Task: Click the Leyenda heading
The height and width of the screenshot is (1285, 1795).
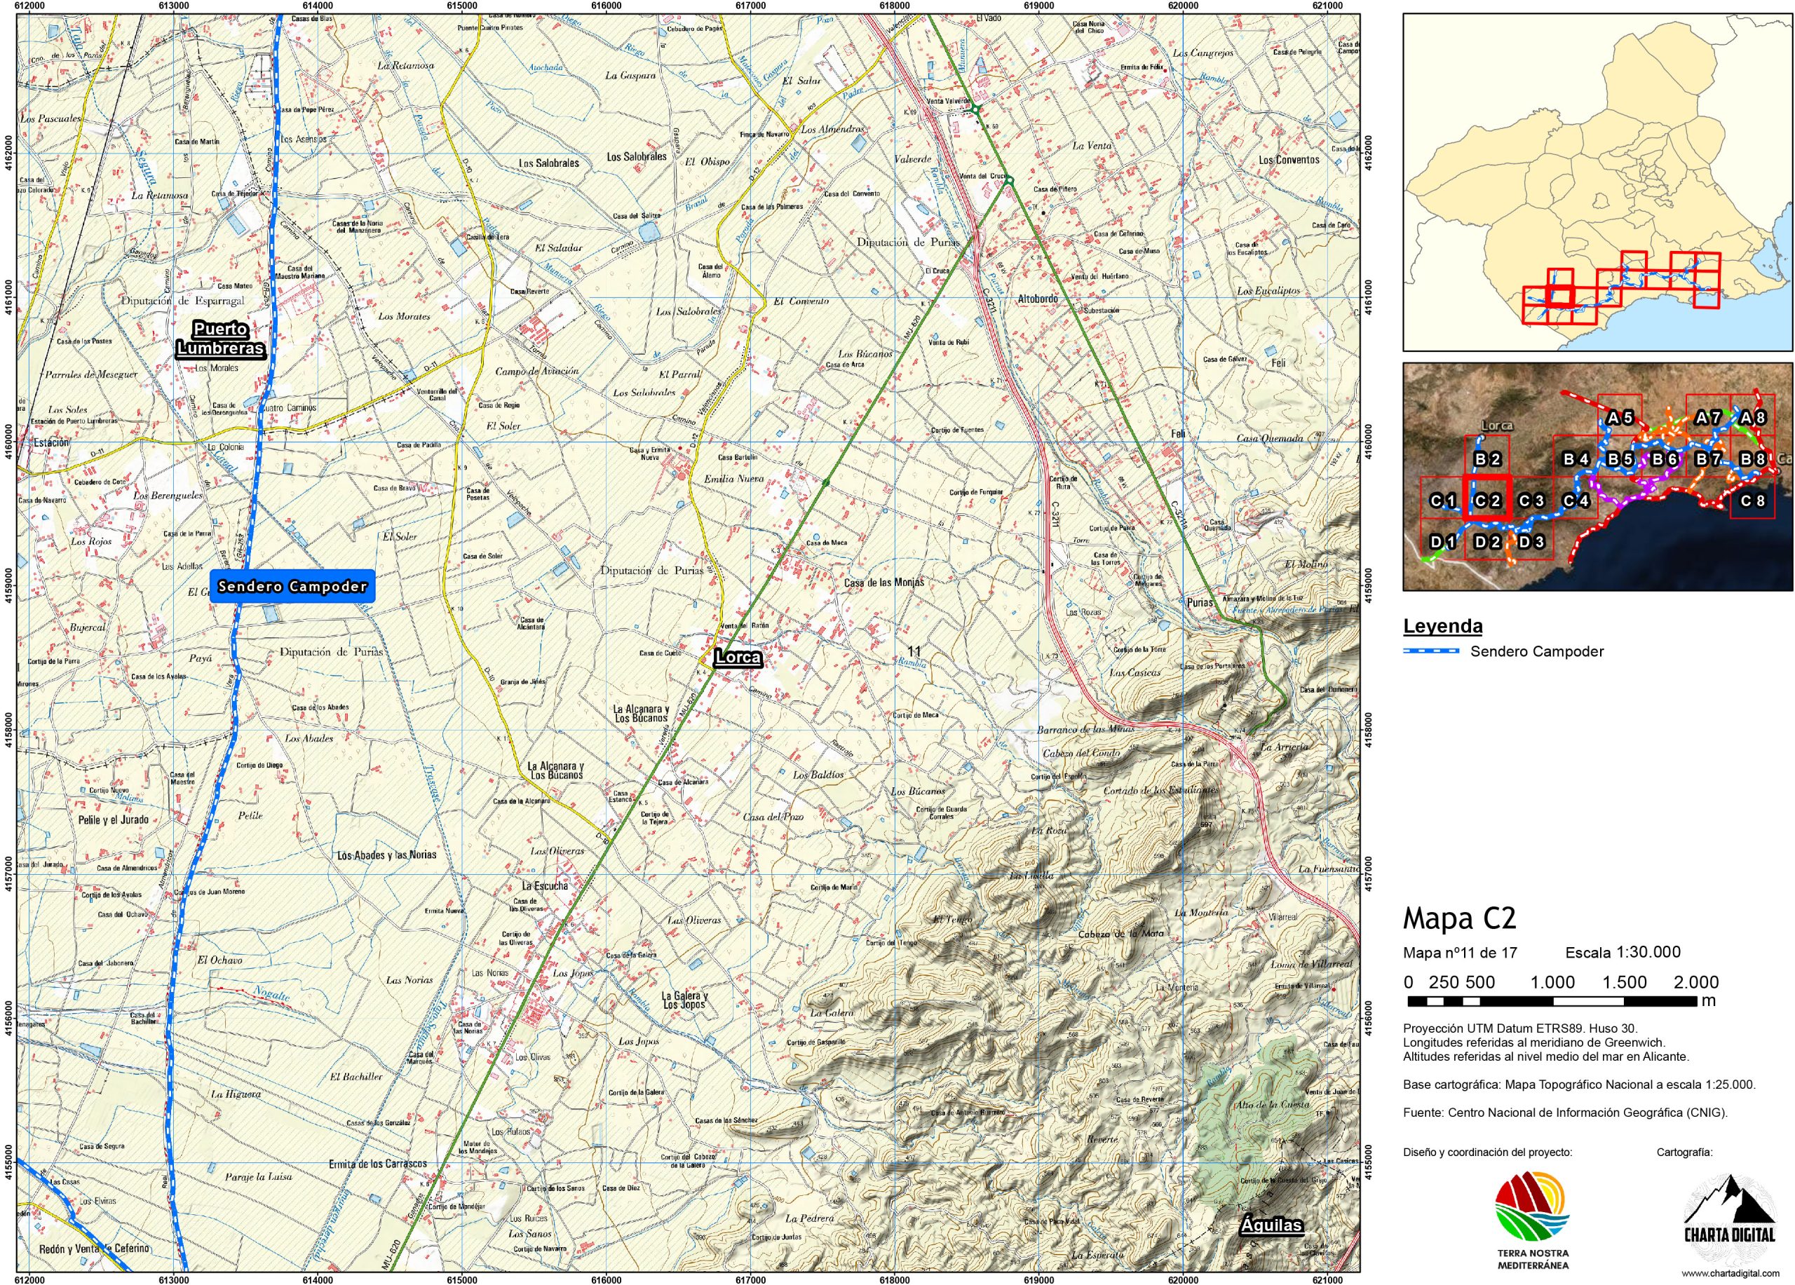Action: coord(1442,626)
